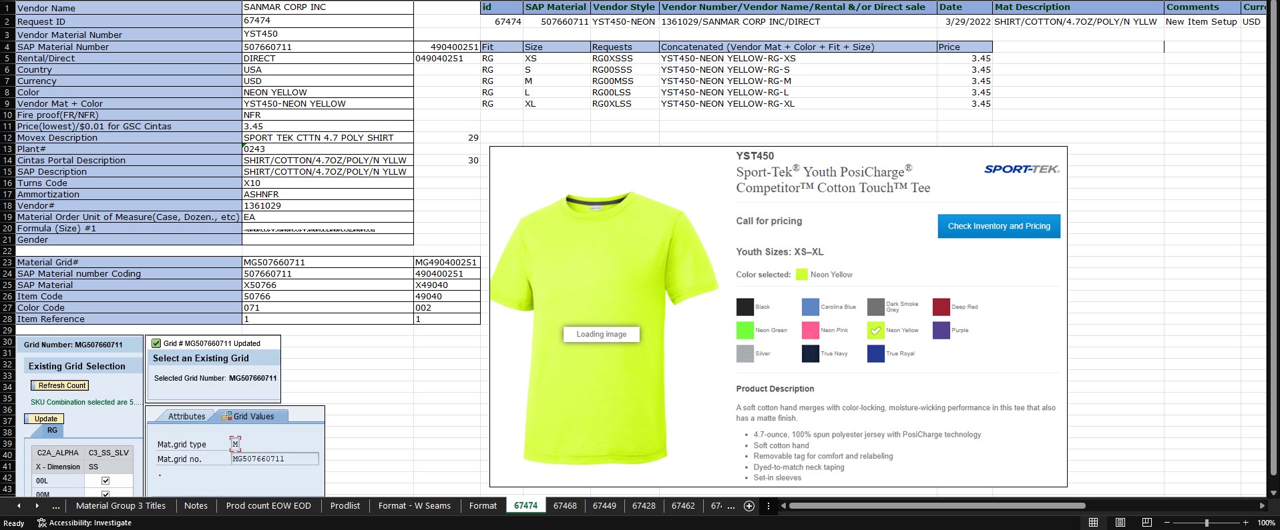Pick the Deep Red color swatch
The image size is (1280, 530).
coord(941,307)
